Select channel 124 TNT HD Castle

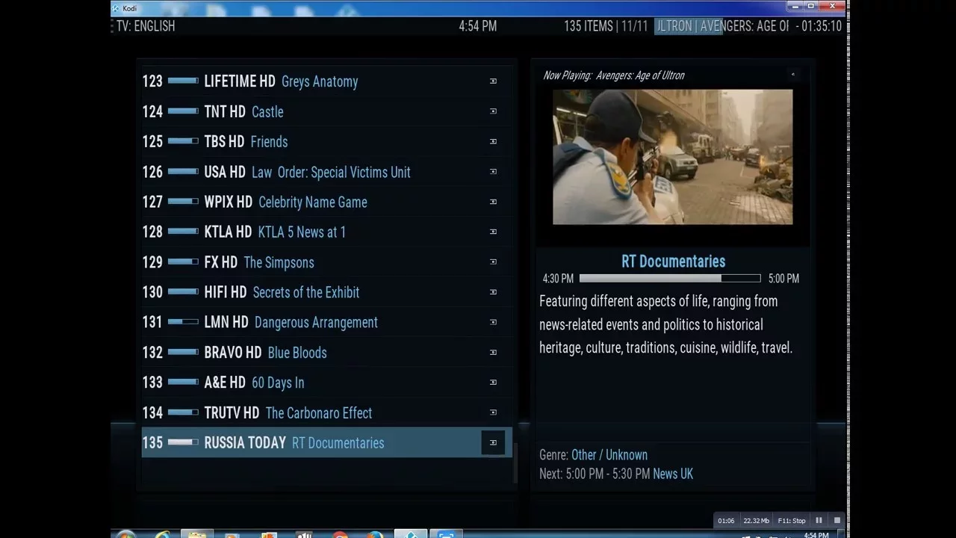(x=326, y=111)
